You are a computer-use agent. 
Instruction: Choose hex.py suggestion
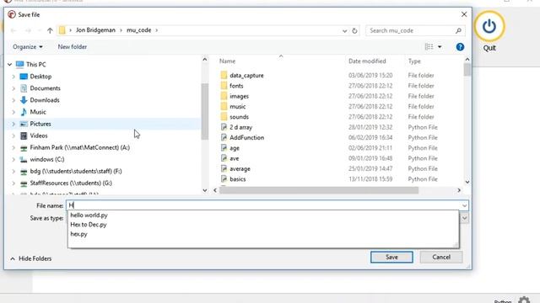[x=78, y=234]
